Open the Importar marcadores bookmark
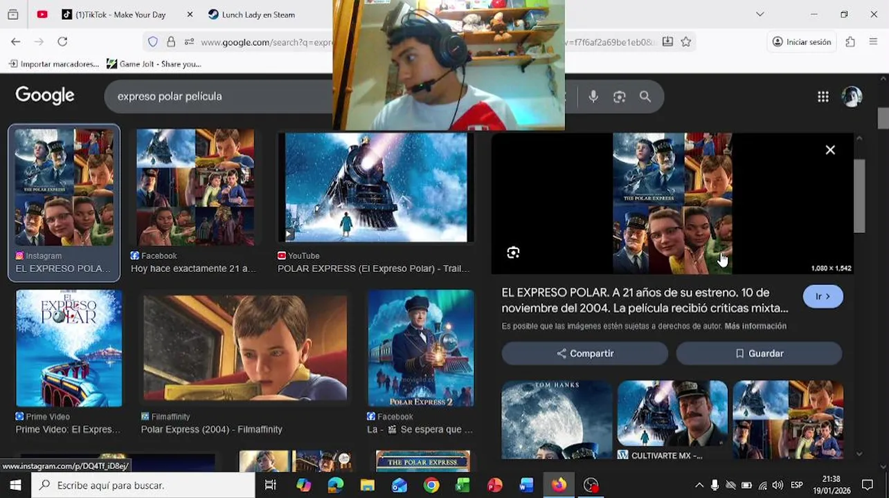The image size is (889, 498). (x=53, y=64)
